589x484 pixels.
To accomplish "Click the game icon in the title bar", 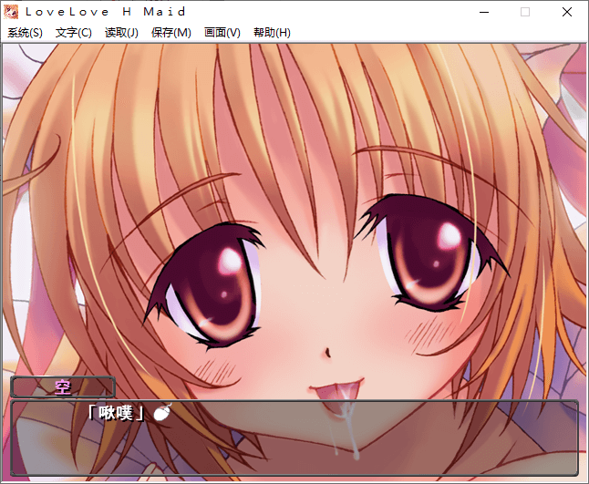I will click(x=12, y=12).
